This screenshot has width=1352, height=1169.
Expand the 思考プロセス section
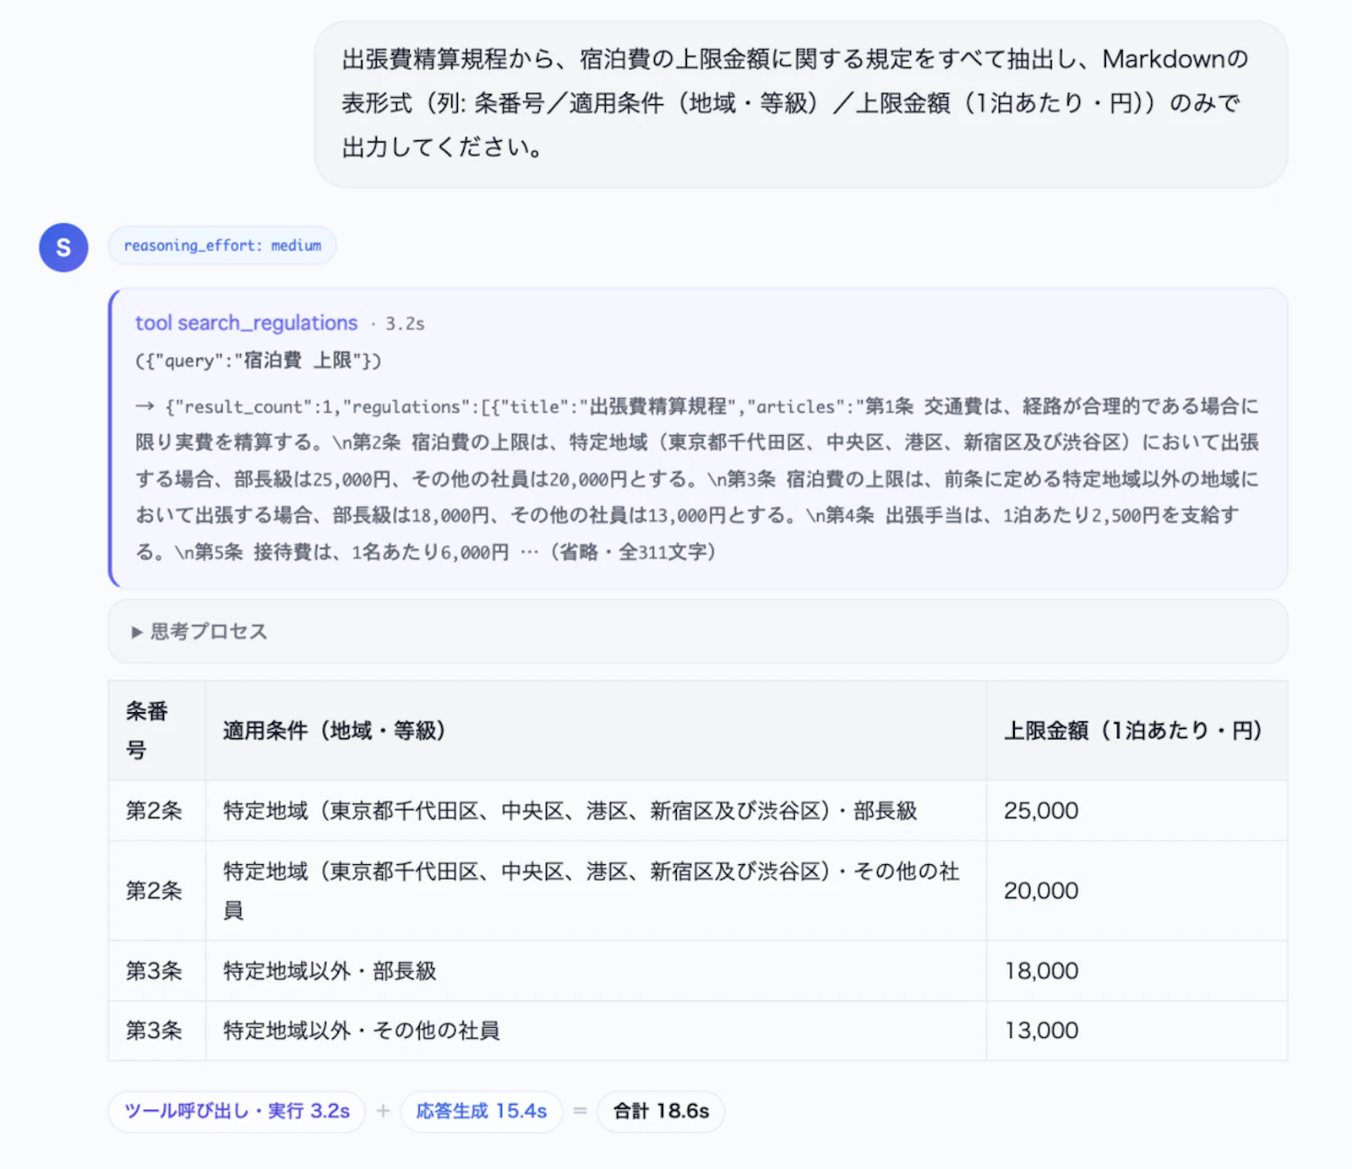[697, 631]
